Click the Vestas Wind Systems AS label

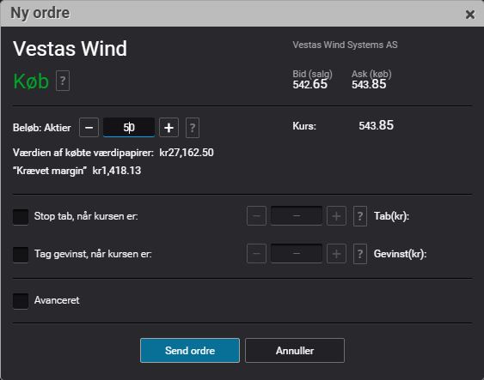pyautogui.click(x=345, y=45)
